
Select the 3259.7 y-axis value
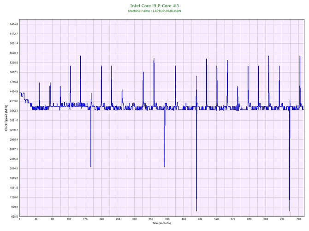(x=14, y=130)
